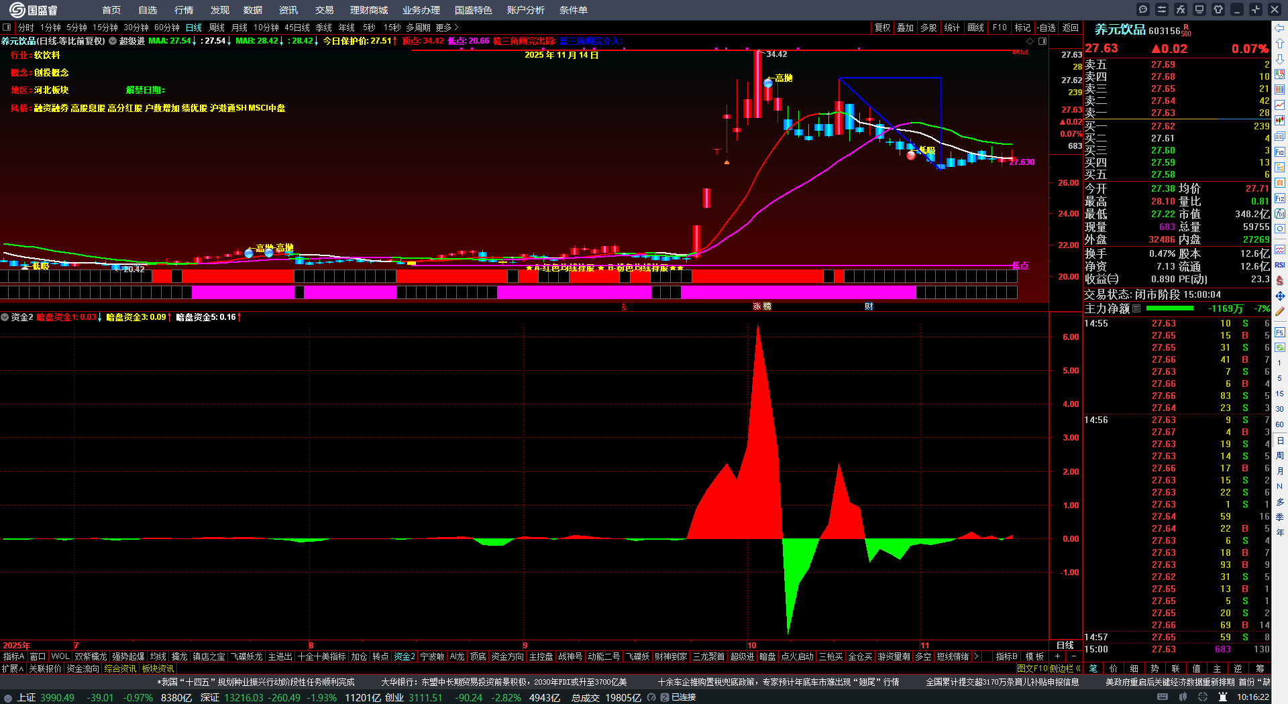The width and height of the screenshot is (1288, 704).
Task: Click the stock name 养元饮品 in quote panel
Action: click(x=1120, y=30)
